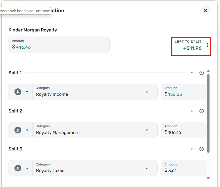This screenshot has height=187, width=220.
Task: Expand Royalty Management category dropdown
Action: pyautogui.click(x=147, y=130)
